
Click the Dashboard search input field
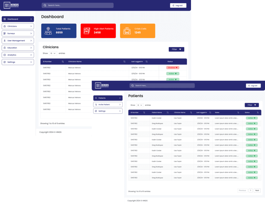click(78, 5)
